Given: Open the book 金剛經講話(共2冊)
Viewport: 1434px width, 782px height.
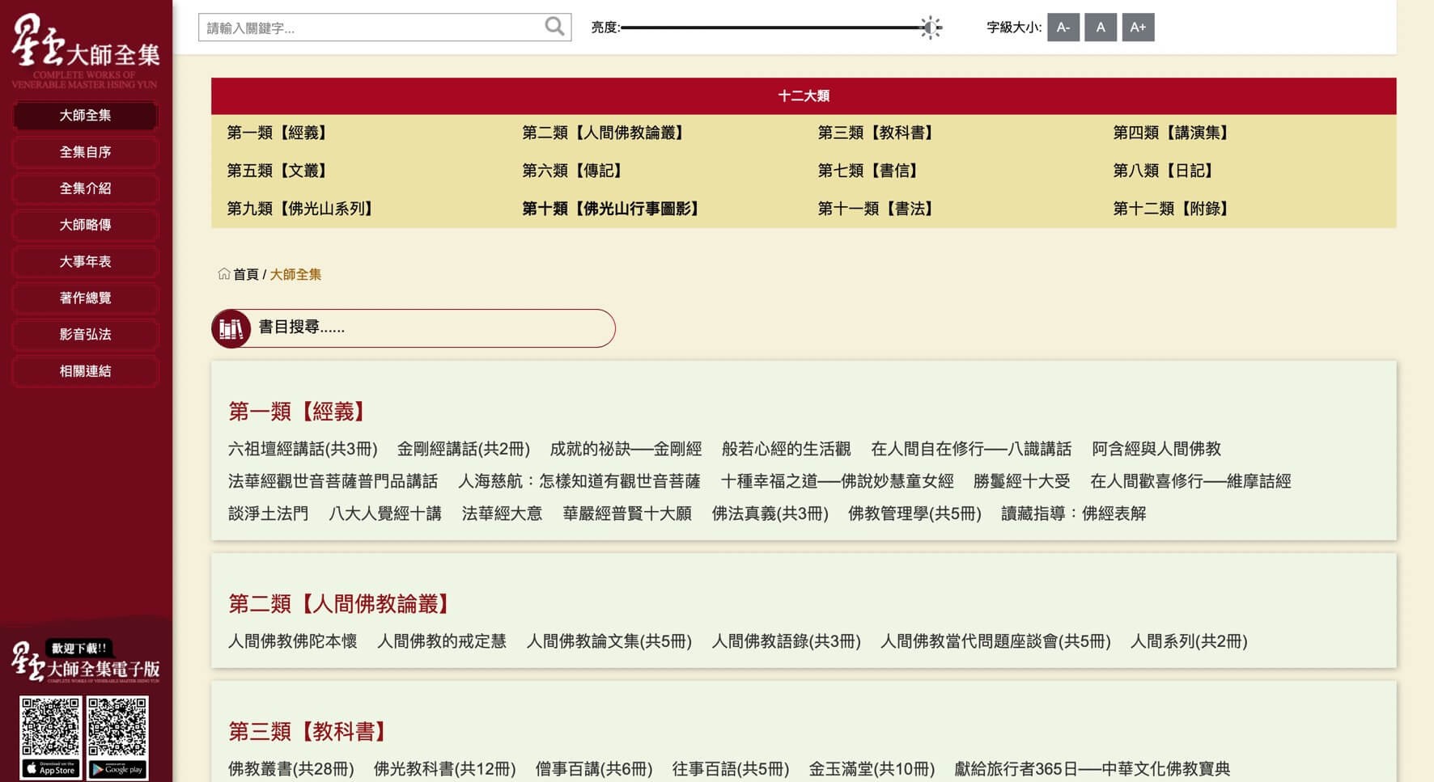Looking at the screenshot, I should click(x=463, y=449).
